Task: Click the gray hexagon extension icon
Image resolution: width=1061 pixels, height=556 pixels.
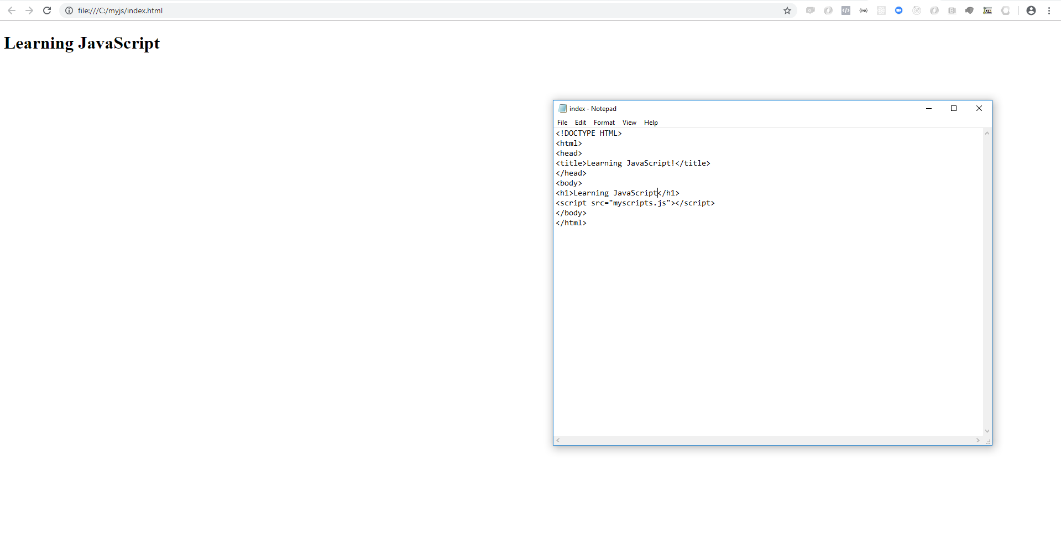Action: click(x=1005, y=10)
